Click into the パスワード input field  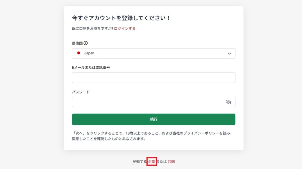(147, 102)
